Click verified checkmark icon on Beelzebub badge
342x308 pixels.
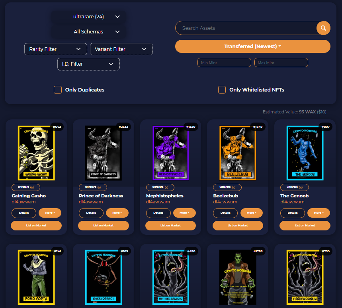point(234,187)
